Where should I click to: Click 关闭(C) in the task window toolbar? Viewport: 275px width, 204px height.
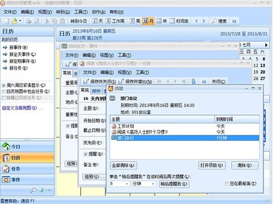218,81
